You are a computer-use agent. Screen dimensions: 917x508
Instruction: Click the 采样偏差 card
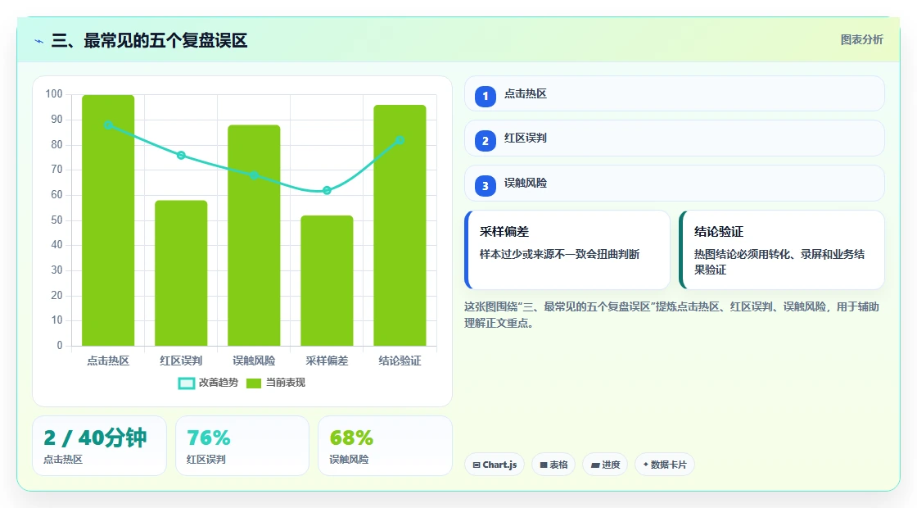click(x=567, y=250)
